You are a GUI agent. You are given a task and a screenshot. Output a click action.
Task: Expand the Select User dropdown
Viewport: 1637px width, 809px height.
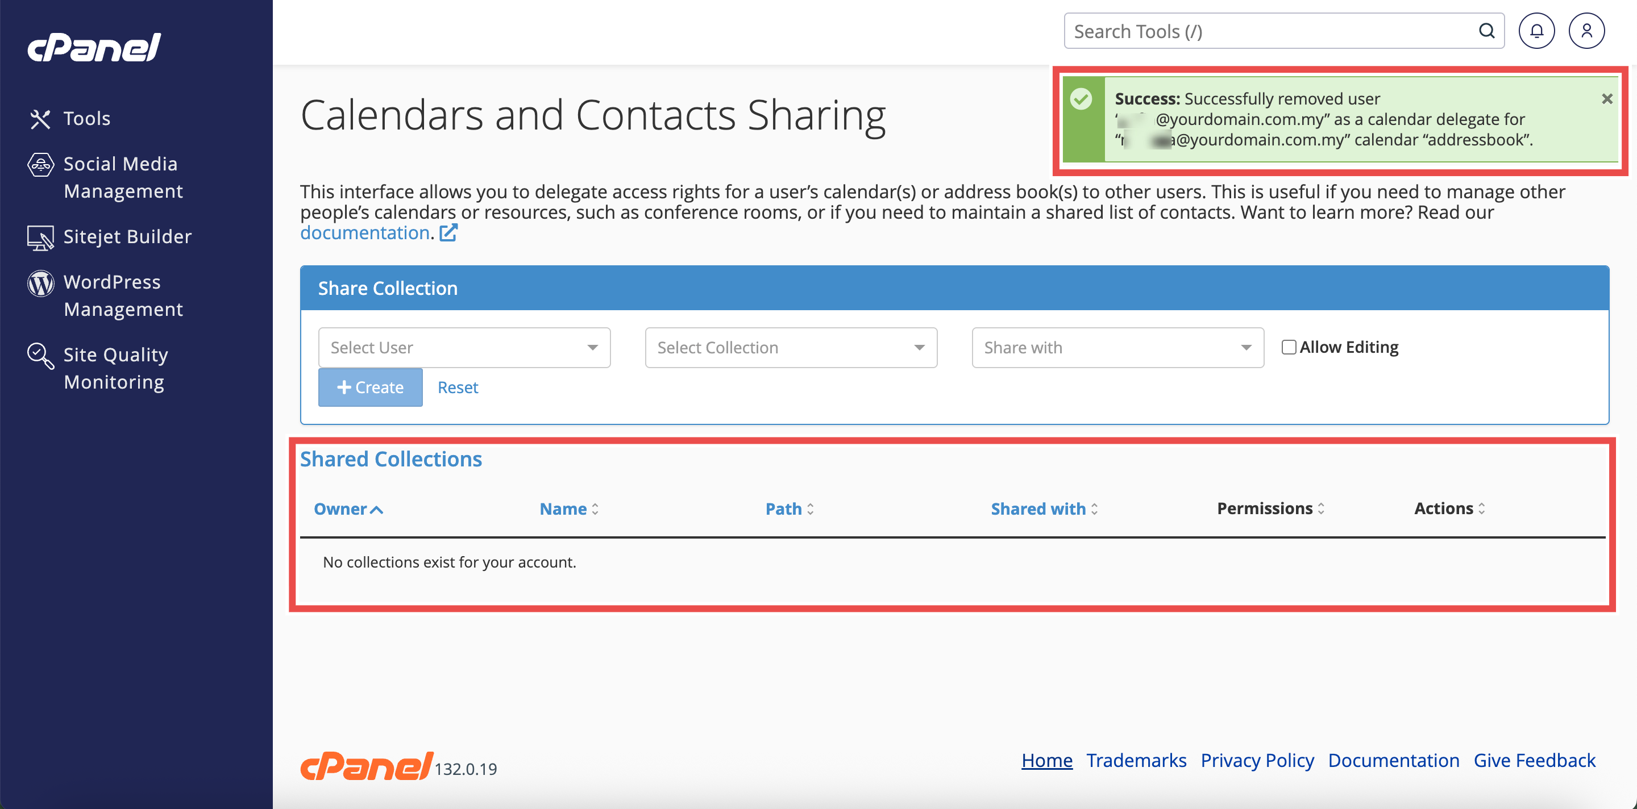tap(464, 347)
